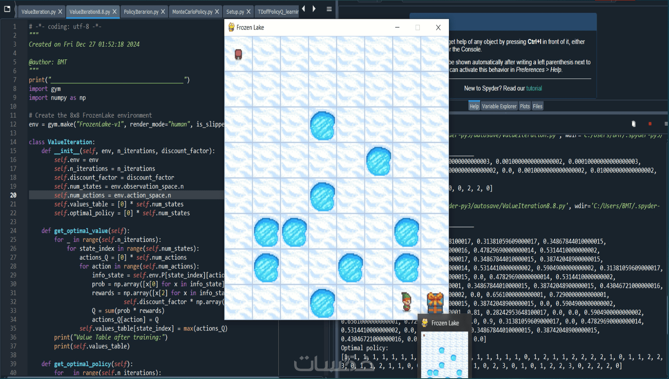Screen dimensions: 669x379
Task: Click the Frozen Lake preview thumbnail
Action: pyautogui.click(x=444, y=354)
